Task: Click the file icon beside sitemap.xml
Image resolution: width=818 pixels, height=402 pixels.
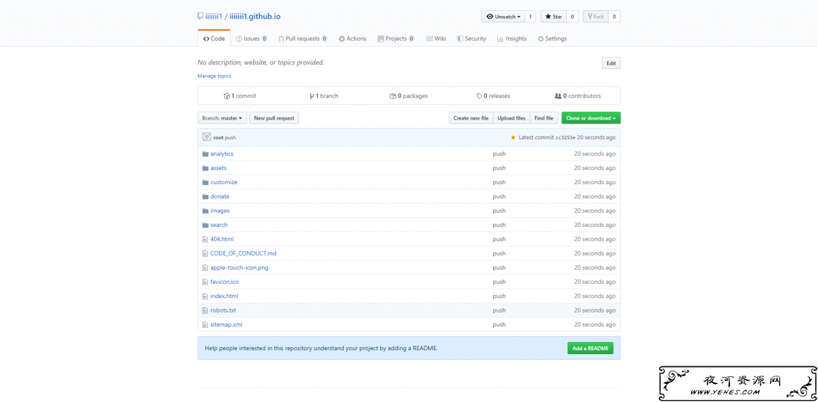Action: (x=205, y=325)
